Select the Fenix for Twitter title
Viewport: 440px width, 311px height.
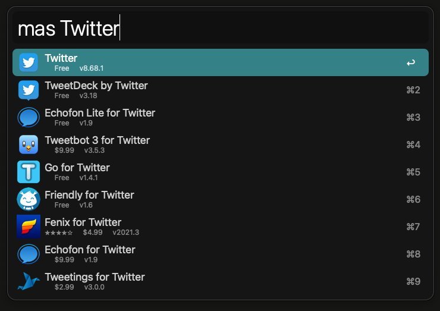tap(83, 222)
